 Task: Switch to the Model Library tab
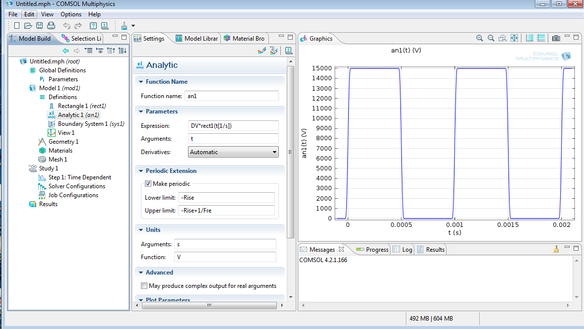pos(196,38)
